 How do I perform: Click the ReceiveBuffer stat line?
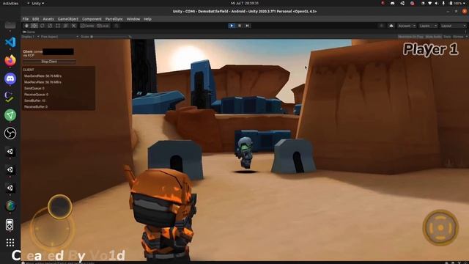36,106
